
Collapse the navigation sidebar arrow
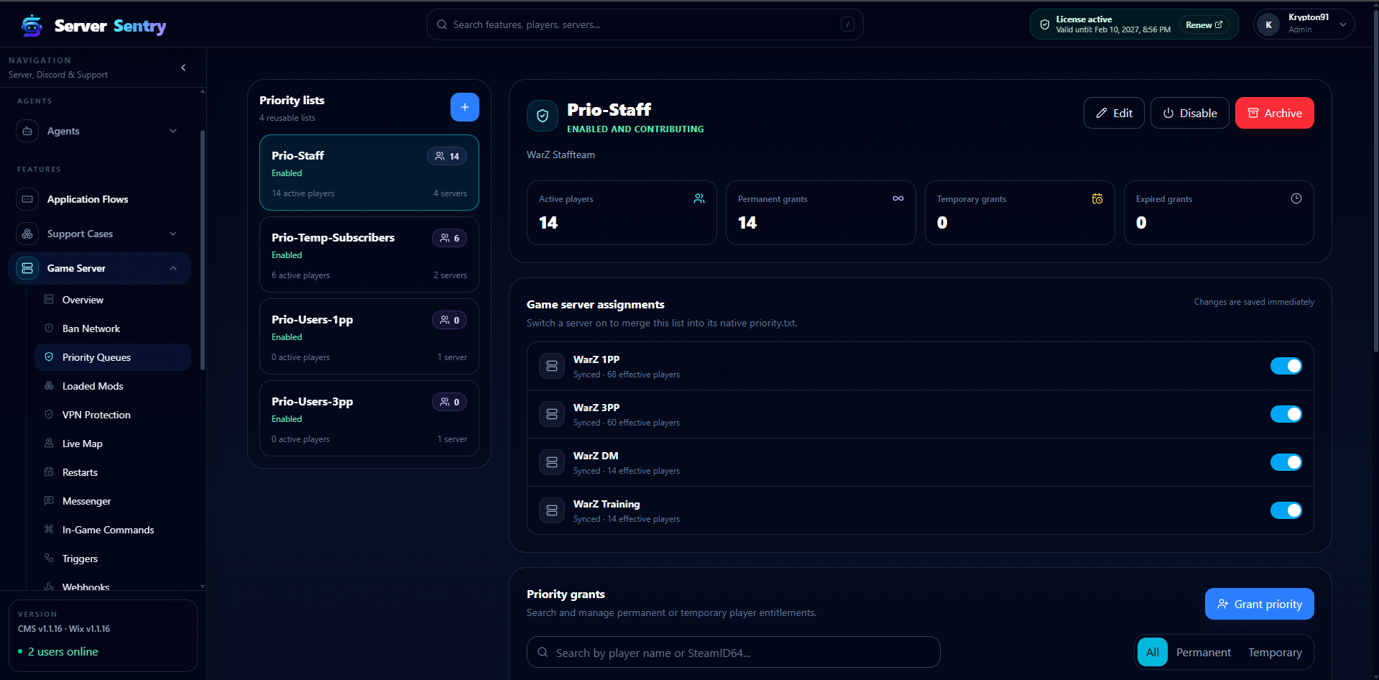(183, 68)
